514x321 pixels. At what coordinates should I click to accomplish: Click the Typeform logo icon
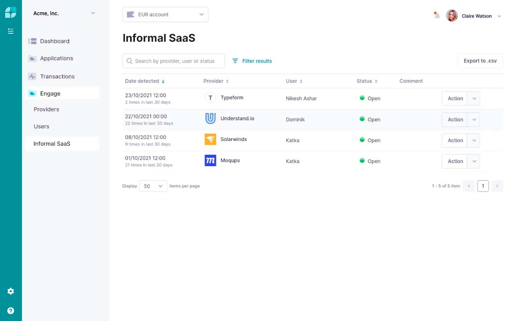[210, 98]
